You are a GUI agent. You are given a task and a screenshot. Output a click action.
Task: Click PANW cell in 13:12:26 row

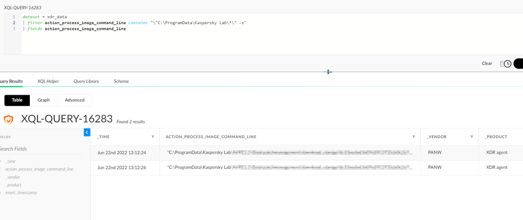click(x=435, y=167)
